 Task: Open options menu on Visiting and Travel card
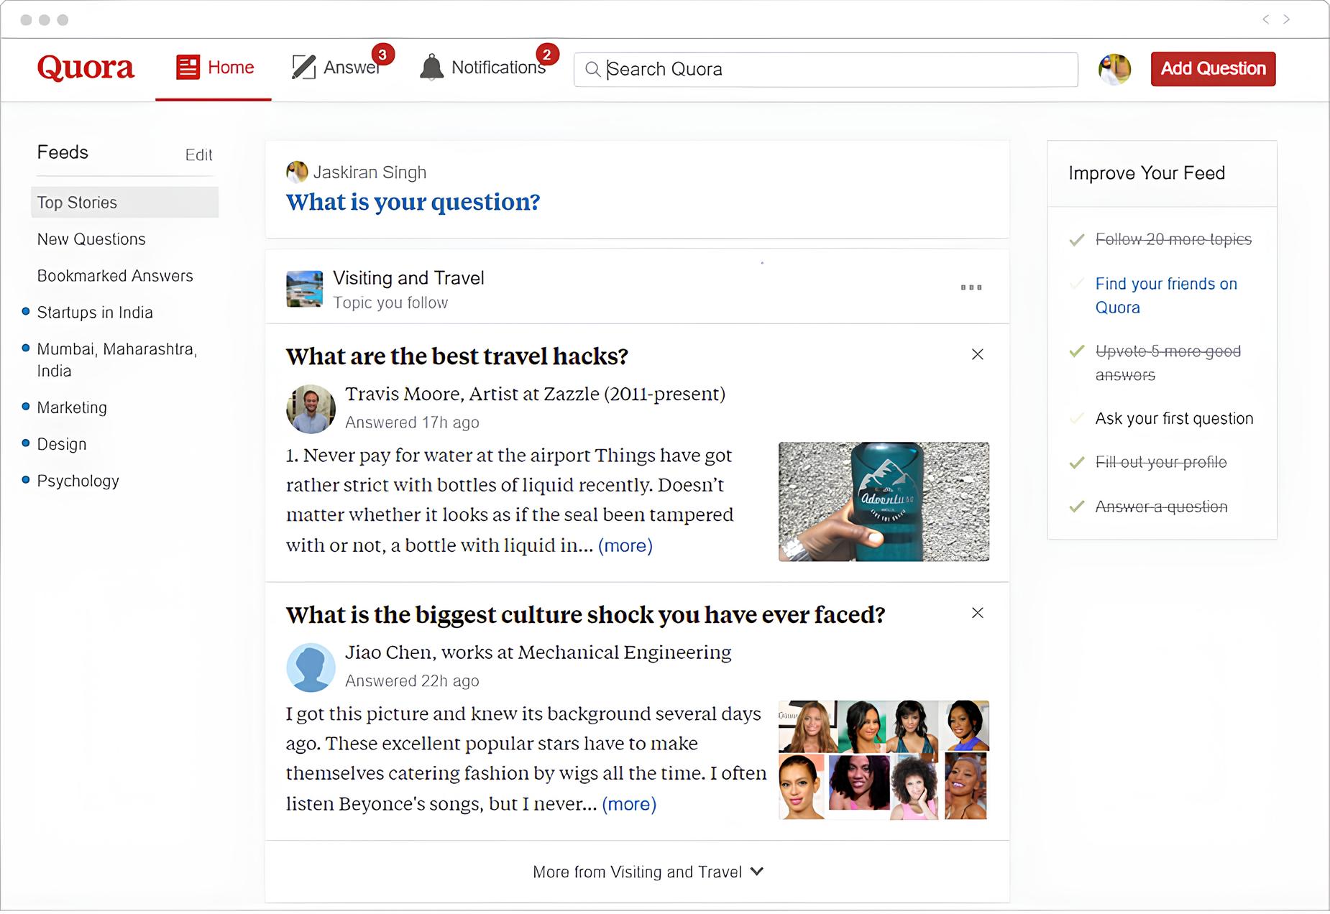[x=971, y=287]
